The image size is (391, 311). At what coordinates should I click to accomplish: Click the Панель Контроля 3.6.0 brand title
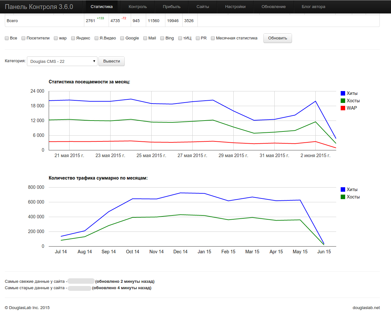(39, 7)
